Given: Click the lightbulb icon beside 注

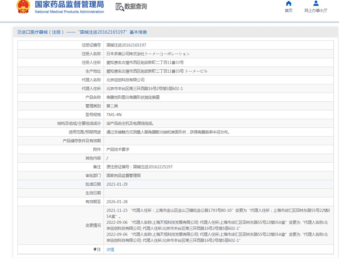Looking at the screenshot, I should click(95, 249).
